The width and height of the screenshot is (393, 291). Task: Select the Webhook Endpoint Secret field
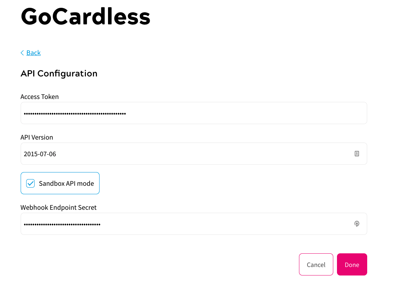[x=184, y=224]
